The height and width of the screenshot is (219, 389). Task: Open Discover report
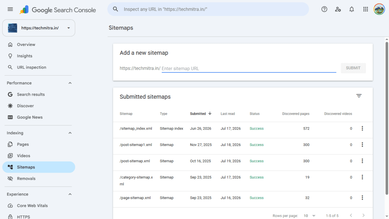coord(39,106)
